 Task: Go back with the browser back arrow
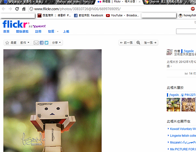pyautogui.click(x=4, y=9)
